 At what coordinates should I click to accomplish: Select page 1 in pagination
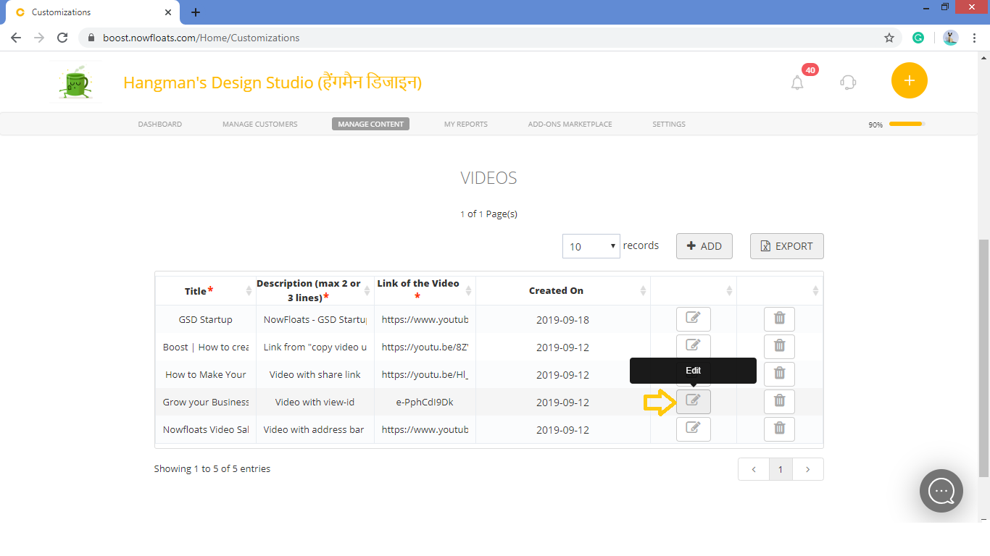[x=781, y=469]
